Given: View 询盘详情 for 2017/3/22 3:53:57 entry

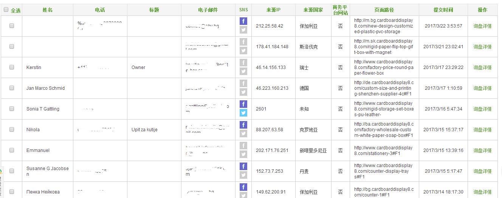Looking at the screenshot, I should coord(482,26).
